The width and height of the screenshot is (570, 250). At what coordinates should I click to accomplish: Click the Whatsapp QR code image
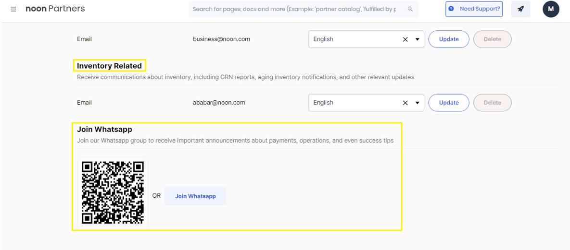tap(113, 192)
